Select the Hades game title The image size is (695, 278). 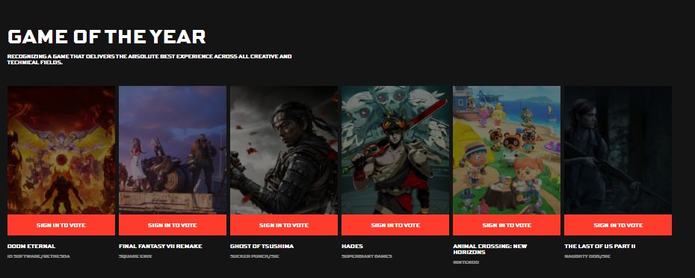tap(352, 246)
